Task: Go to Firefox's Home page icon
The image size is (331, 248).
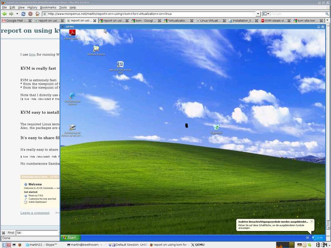Action: (x=37, y=14)
